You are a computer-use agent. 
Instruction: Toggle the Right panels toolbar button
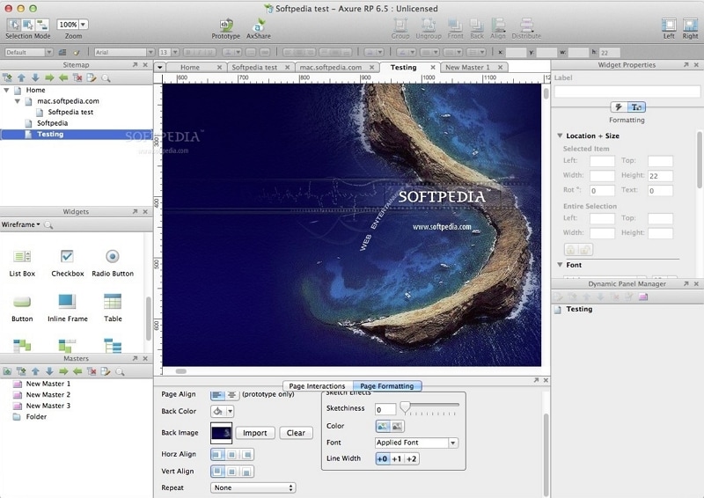coord(691,25)
